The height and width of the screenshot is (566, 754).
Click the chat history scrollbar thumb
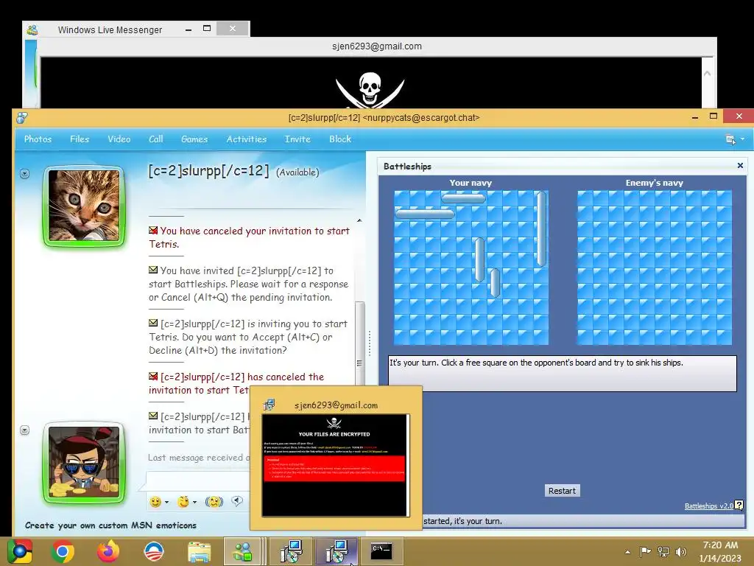359,343
